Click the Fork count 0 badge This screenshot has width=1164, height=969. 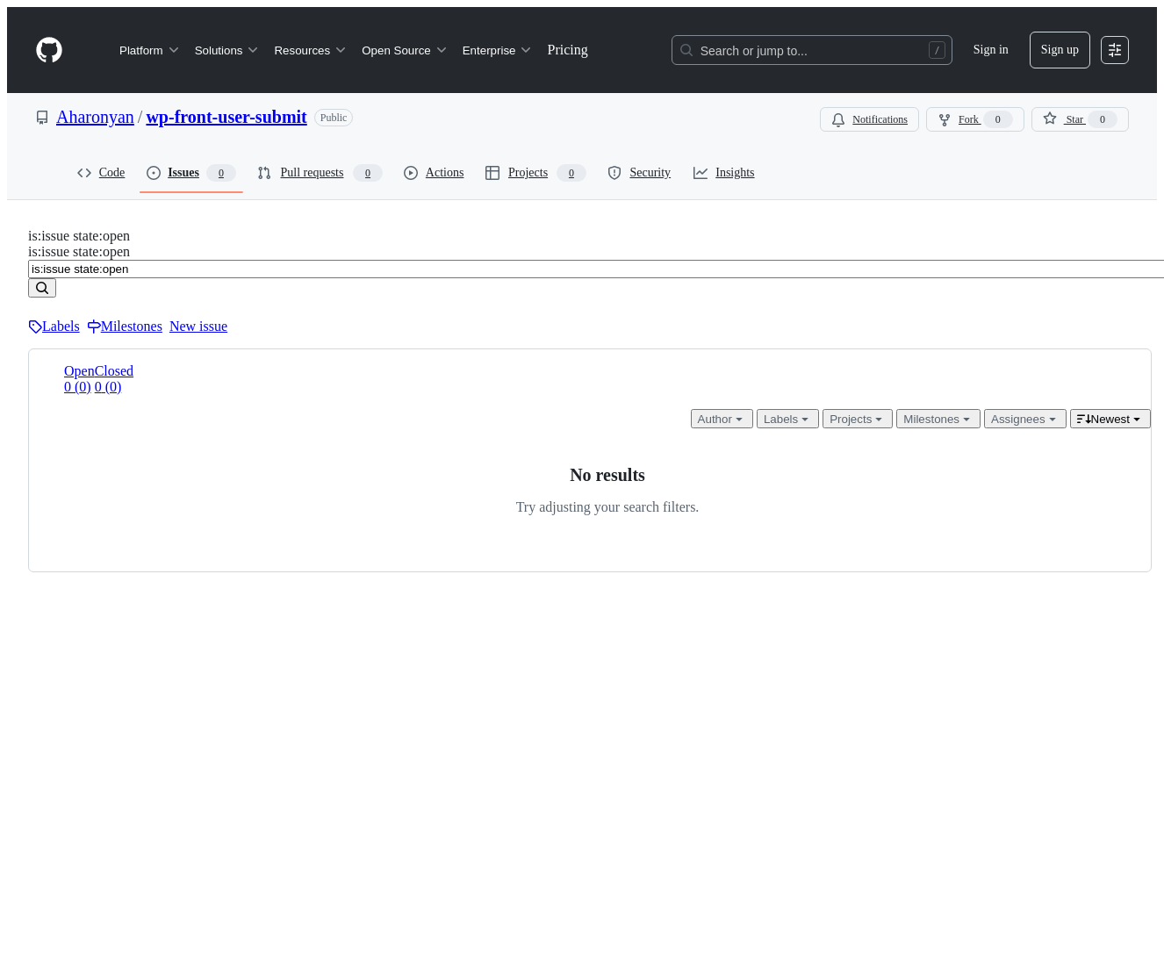[x=997, y=119]
